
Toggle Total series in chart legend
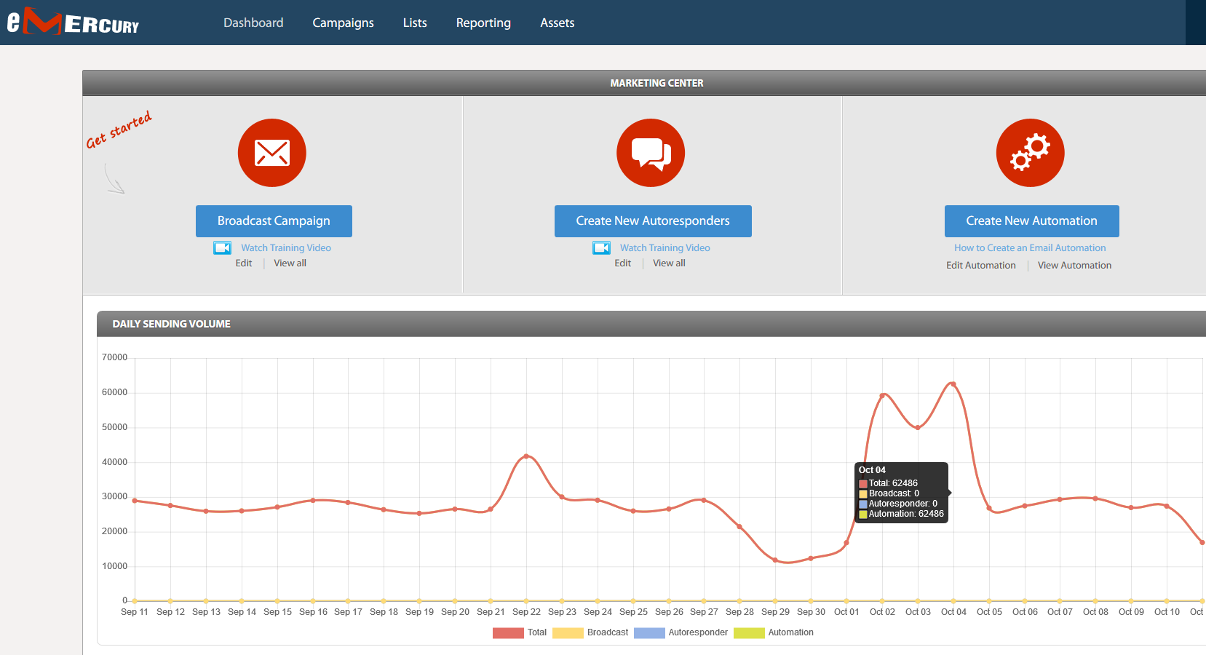coord(520,632)
